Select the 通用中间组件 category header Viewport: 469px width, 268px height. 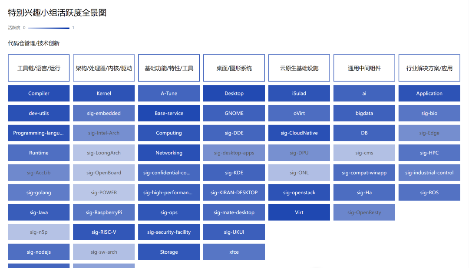[364, 68]
